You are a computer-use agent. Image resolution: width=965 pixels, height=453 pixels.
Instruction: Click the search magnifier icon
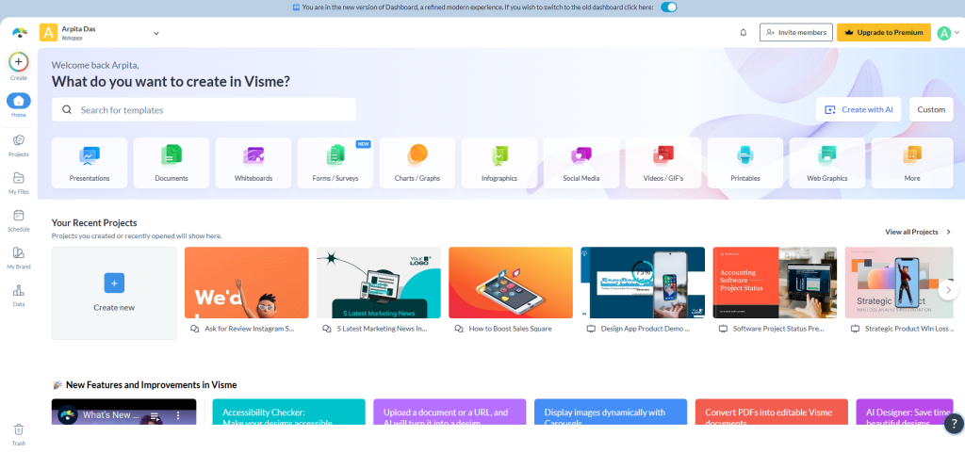point(67,109)
